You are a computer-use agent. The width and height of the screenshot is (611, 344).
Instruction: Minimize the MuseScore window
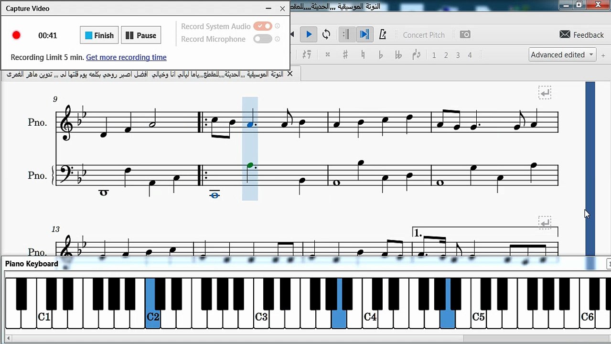566,5
